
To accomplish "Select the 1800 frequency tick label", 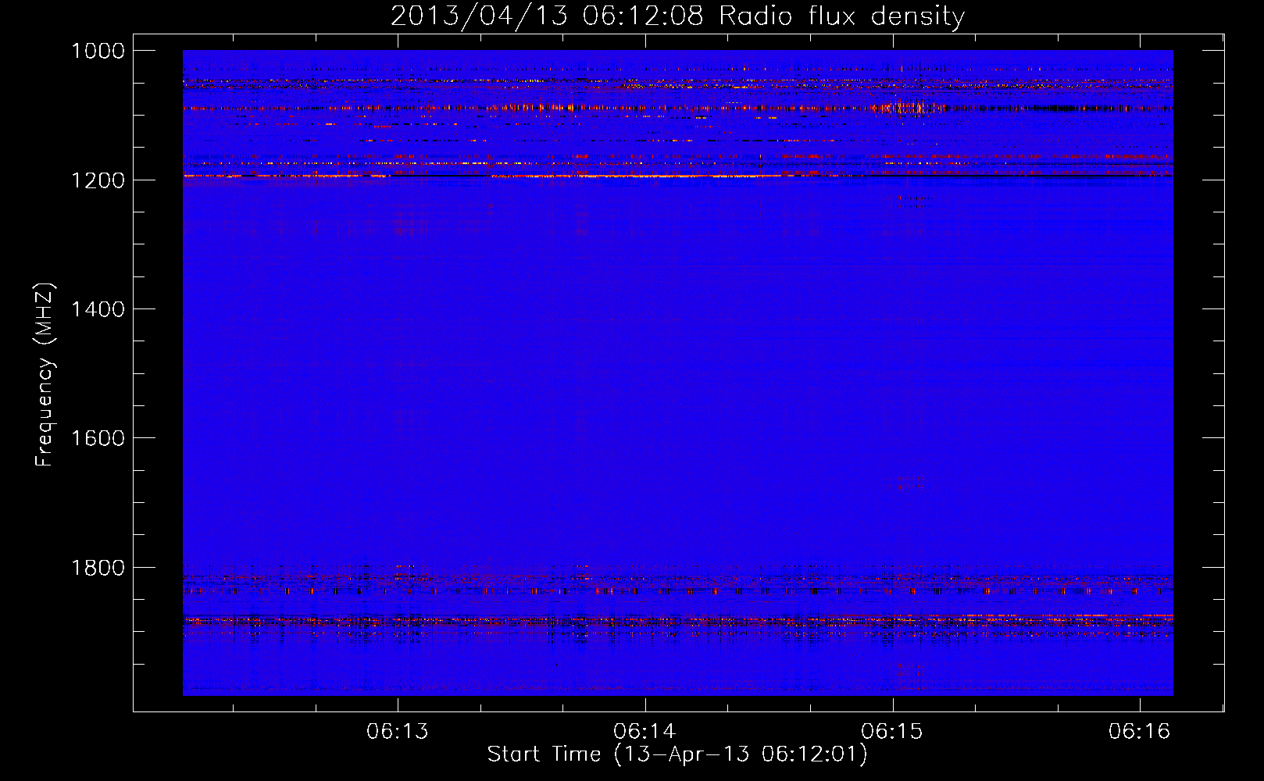I will 98,568.
